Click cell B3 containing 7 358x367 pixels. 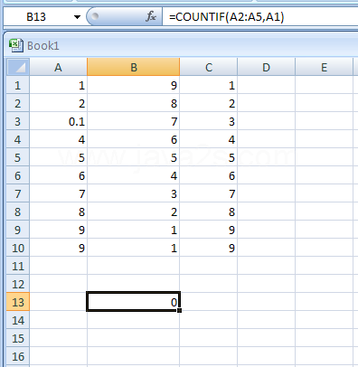tap(134, 121)
